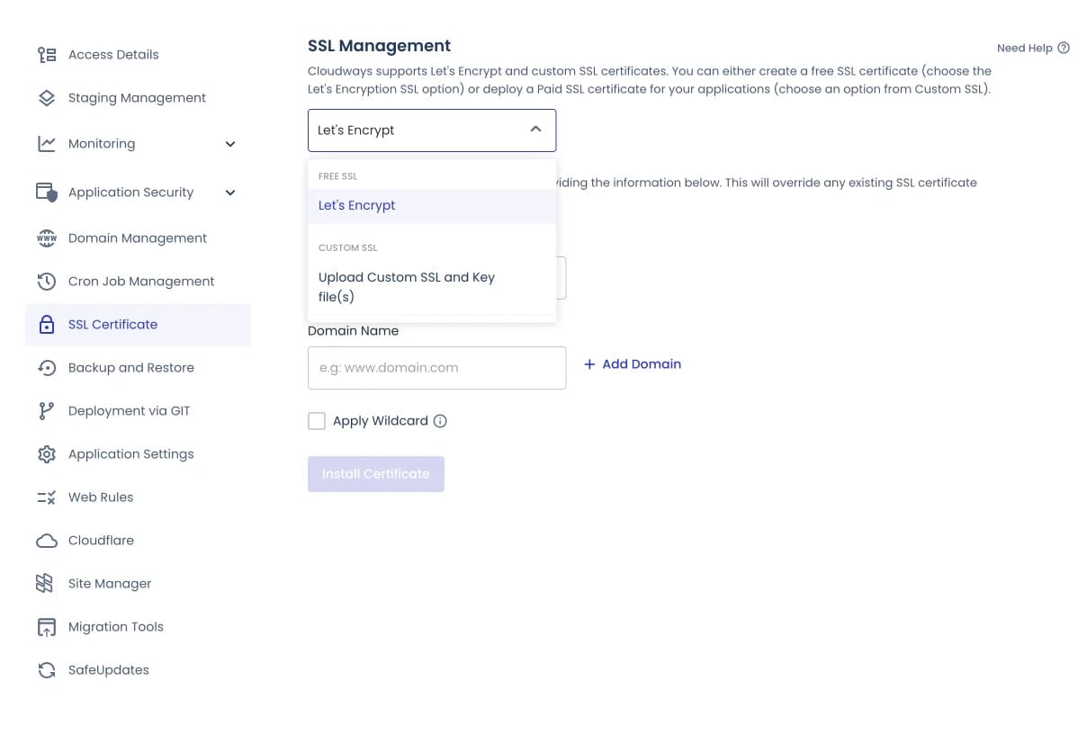
Task: Open SafeUpdates in the sidebar
Action: coord(138,670)
